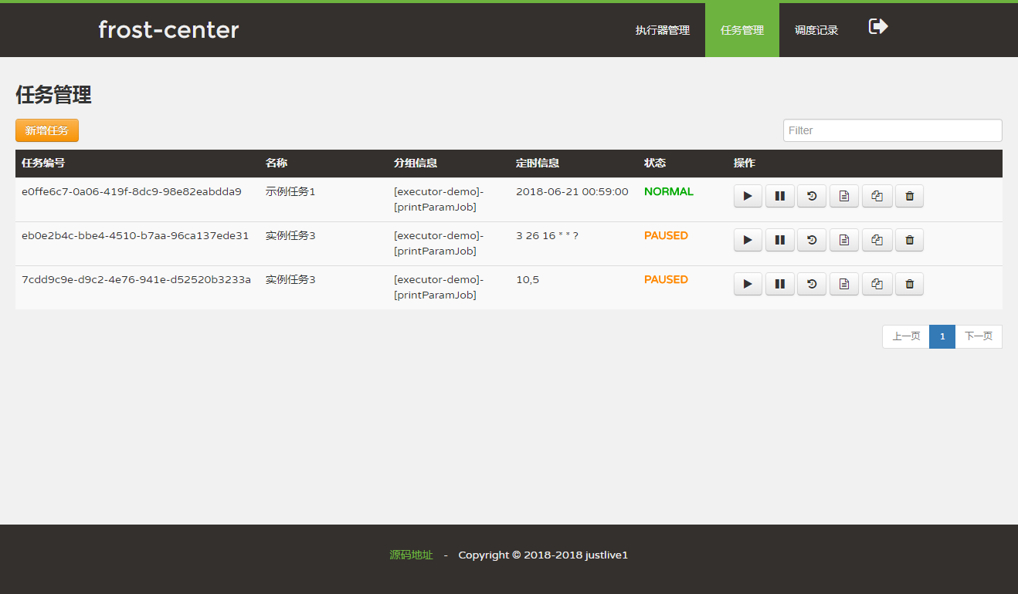Select page 1 in pagination
Viewport: 1018px width, 594px height.
942,336
